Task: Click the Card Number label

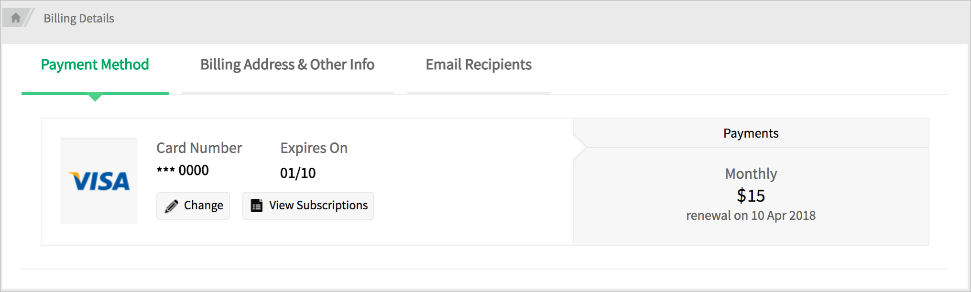Action: 199,148
